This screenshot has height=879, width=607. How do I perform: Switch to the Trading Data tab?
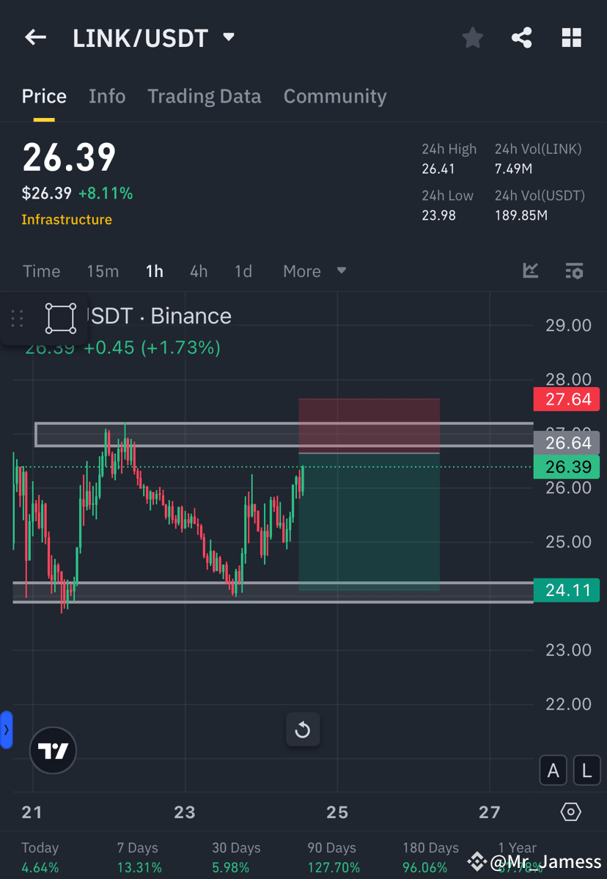point(205,96)
